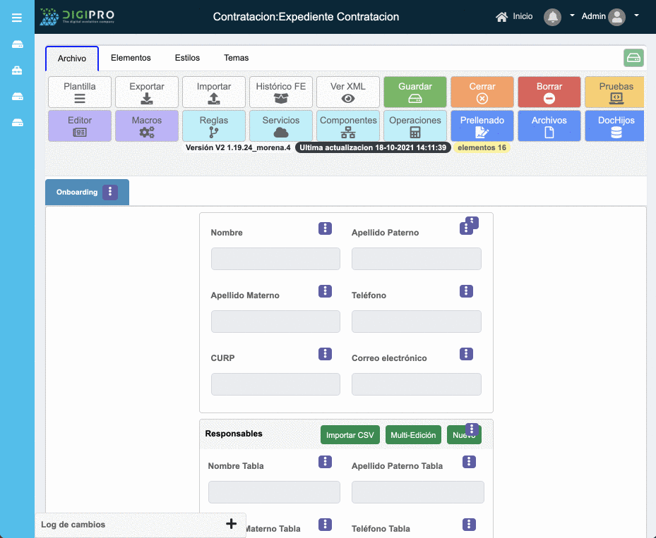Click the notification bell icon

pyautogui.click(x=552, y=17)
